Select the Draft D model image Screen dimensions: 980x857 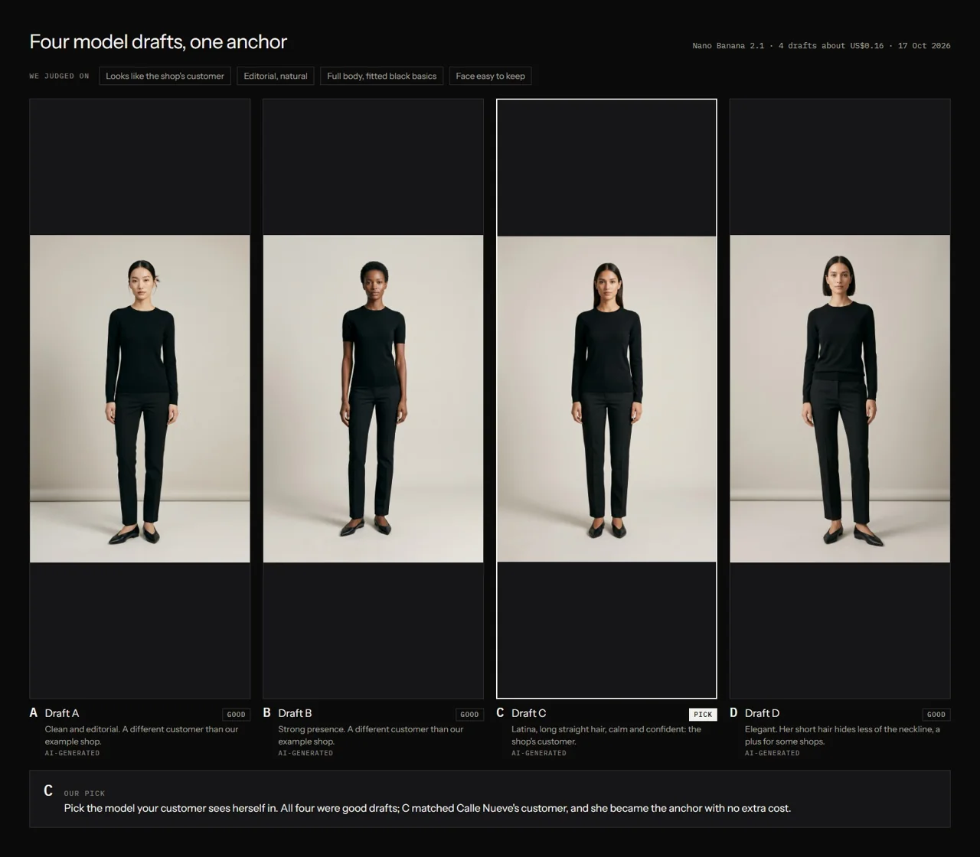(840, 399)
